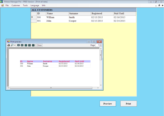Select four pages layout icon
The image size is (164, 116).
(x=29, y=45)
